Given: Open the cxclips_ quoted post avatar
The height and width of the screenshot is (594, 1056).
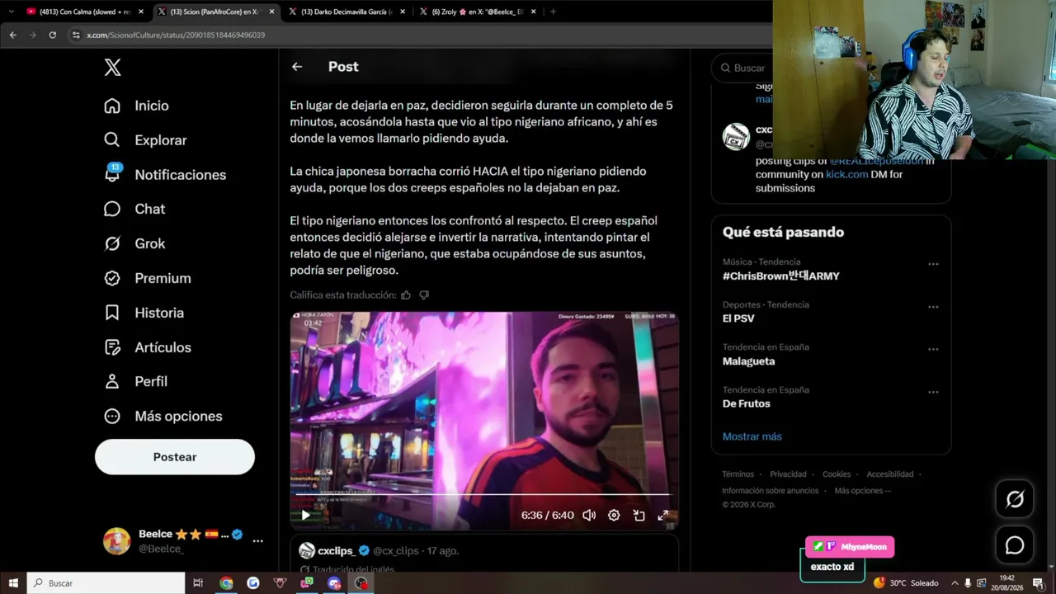Looking at the screenshot, I should 306,550.
